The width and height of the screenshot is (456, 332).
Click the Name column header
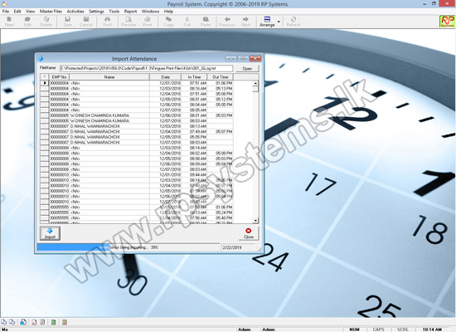tap(109, 77)
